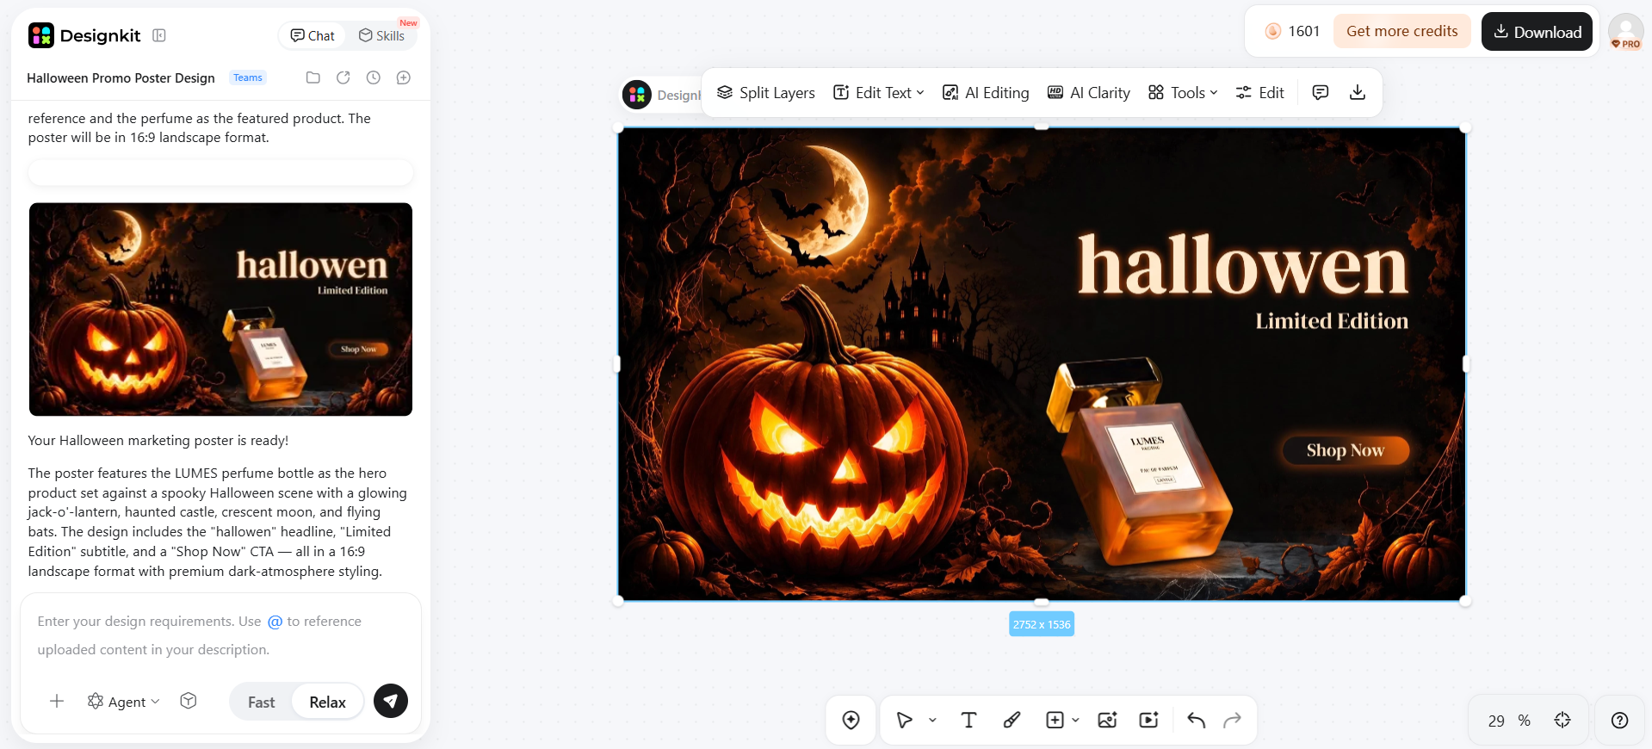
Task: Select the Relax generation mode
Action: pyautogui.click(x=328, y=702)
